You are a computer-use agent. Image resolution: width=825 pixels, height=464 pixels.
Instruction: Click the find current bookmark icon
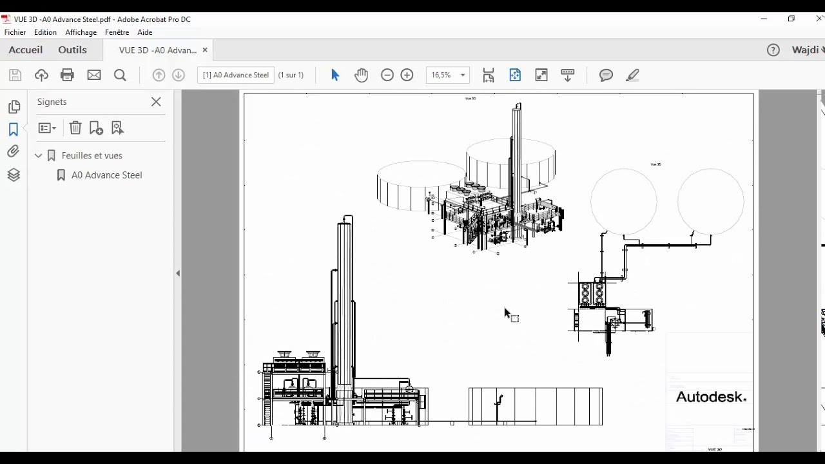(117, 128)
